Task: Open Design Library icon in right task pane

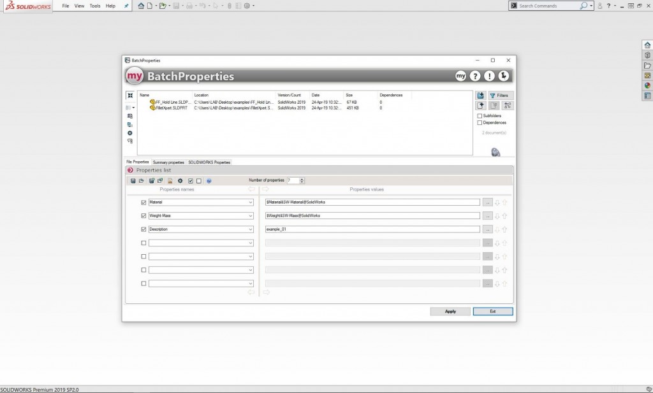Action: click(647, 55)
